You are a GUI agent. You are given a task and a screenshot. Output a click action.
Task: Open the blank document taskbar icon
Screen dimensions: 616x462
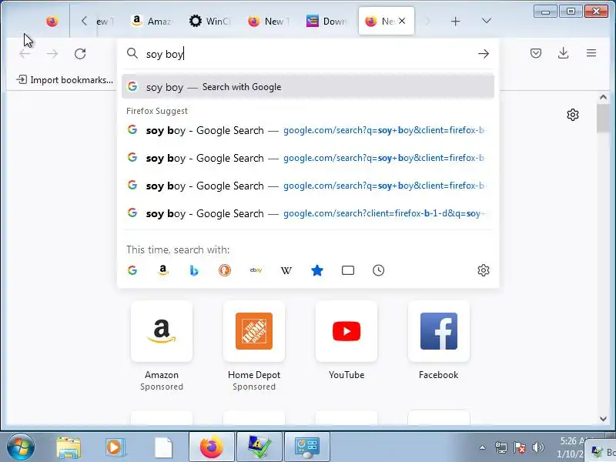click(x=163, y=447)
